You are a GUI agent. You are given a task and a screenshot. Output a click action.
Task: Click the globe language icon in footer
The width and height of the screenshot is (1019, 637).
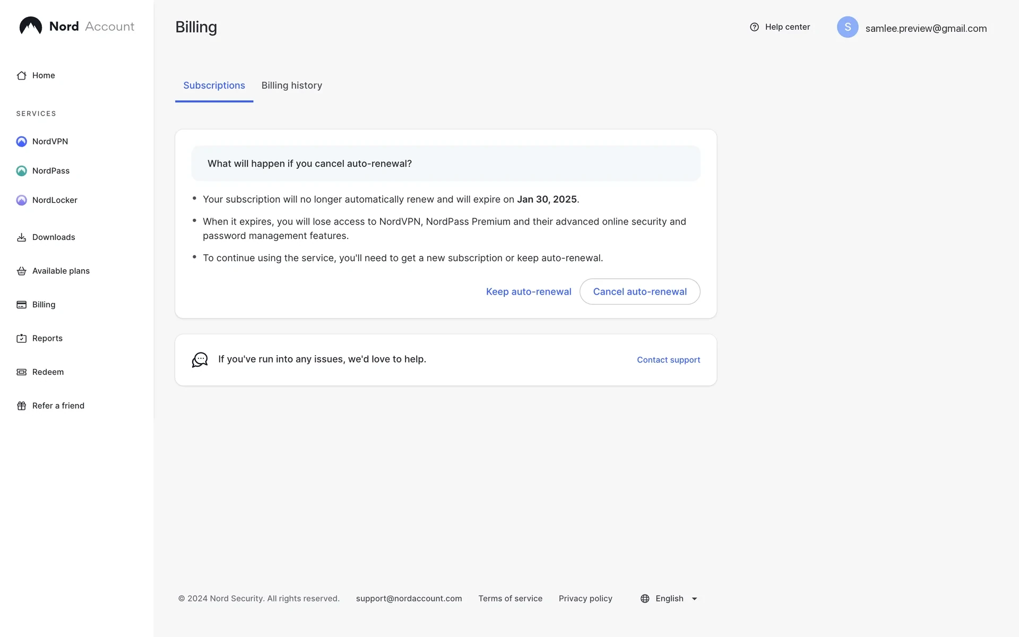pos(645,599)
